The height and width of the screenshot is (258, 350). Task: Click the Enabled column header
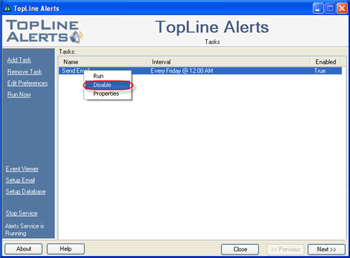tap(325, 62)
